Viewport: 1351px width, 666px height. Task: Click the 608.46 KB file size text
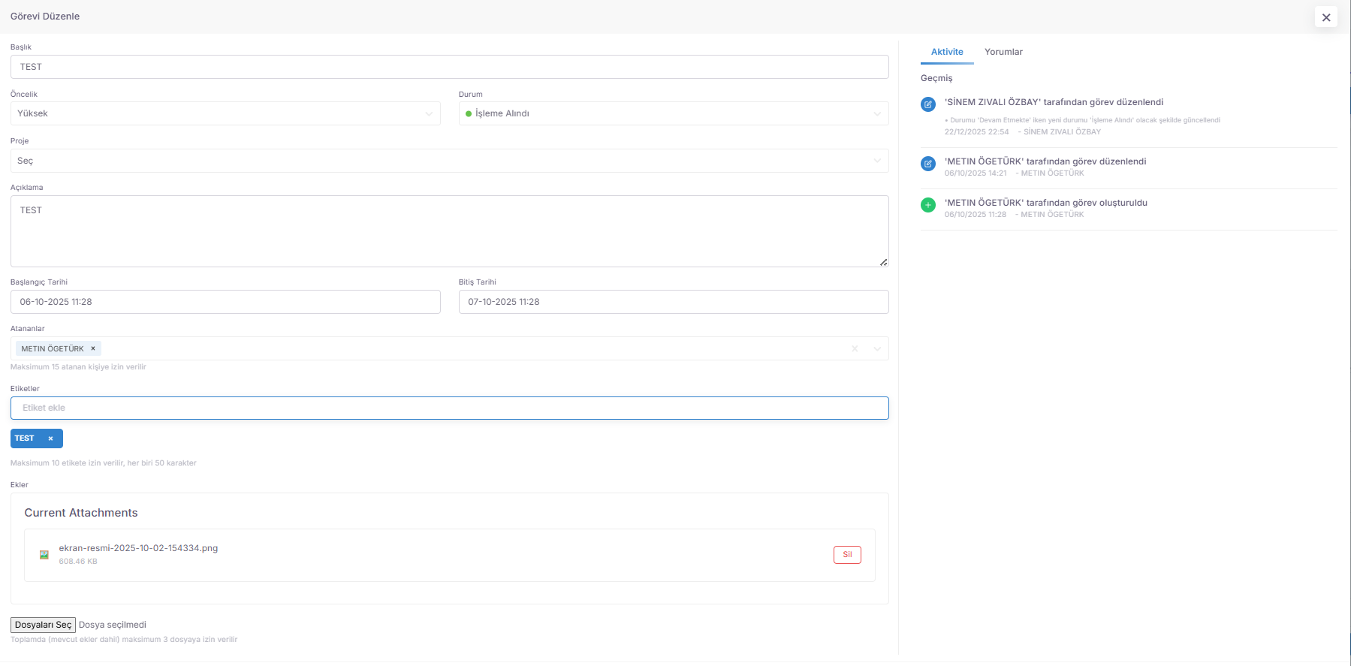click(78, 562)
